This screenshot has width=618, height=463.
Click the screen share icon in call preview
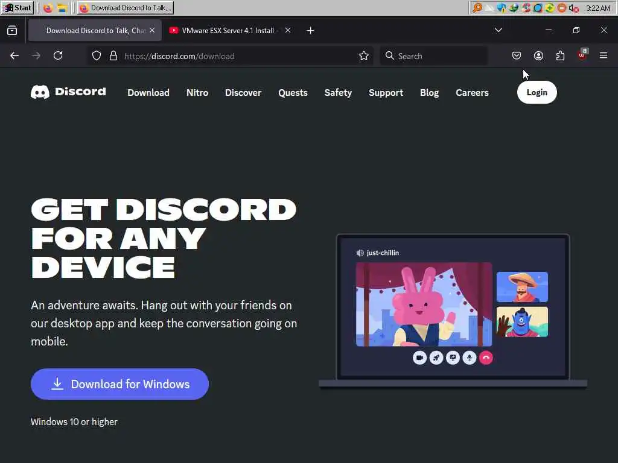pos(453,357)
